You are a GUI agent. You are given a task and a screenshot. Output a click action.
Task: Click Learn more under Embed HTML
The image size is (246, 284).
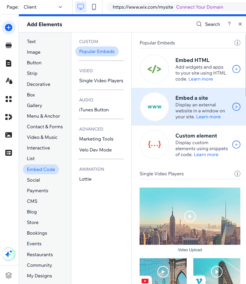[201, 79]
